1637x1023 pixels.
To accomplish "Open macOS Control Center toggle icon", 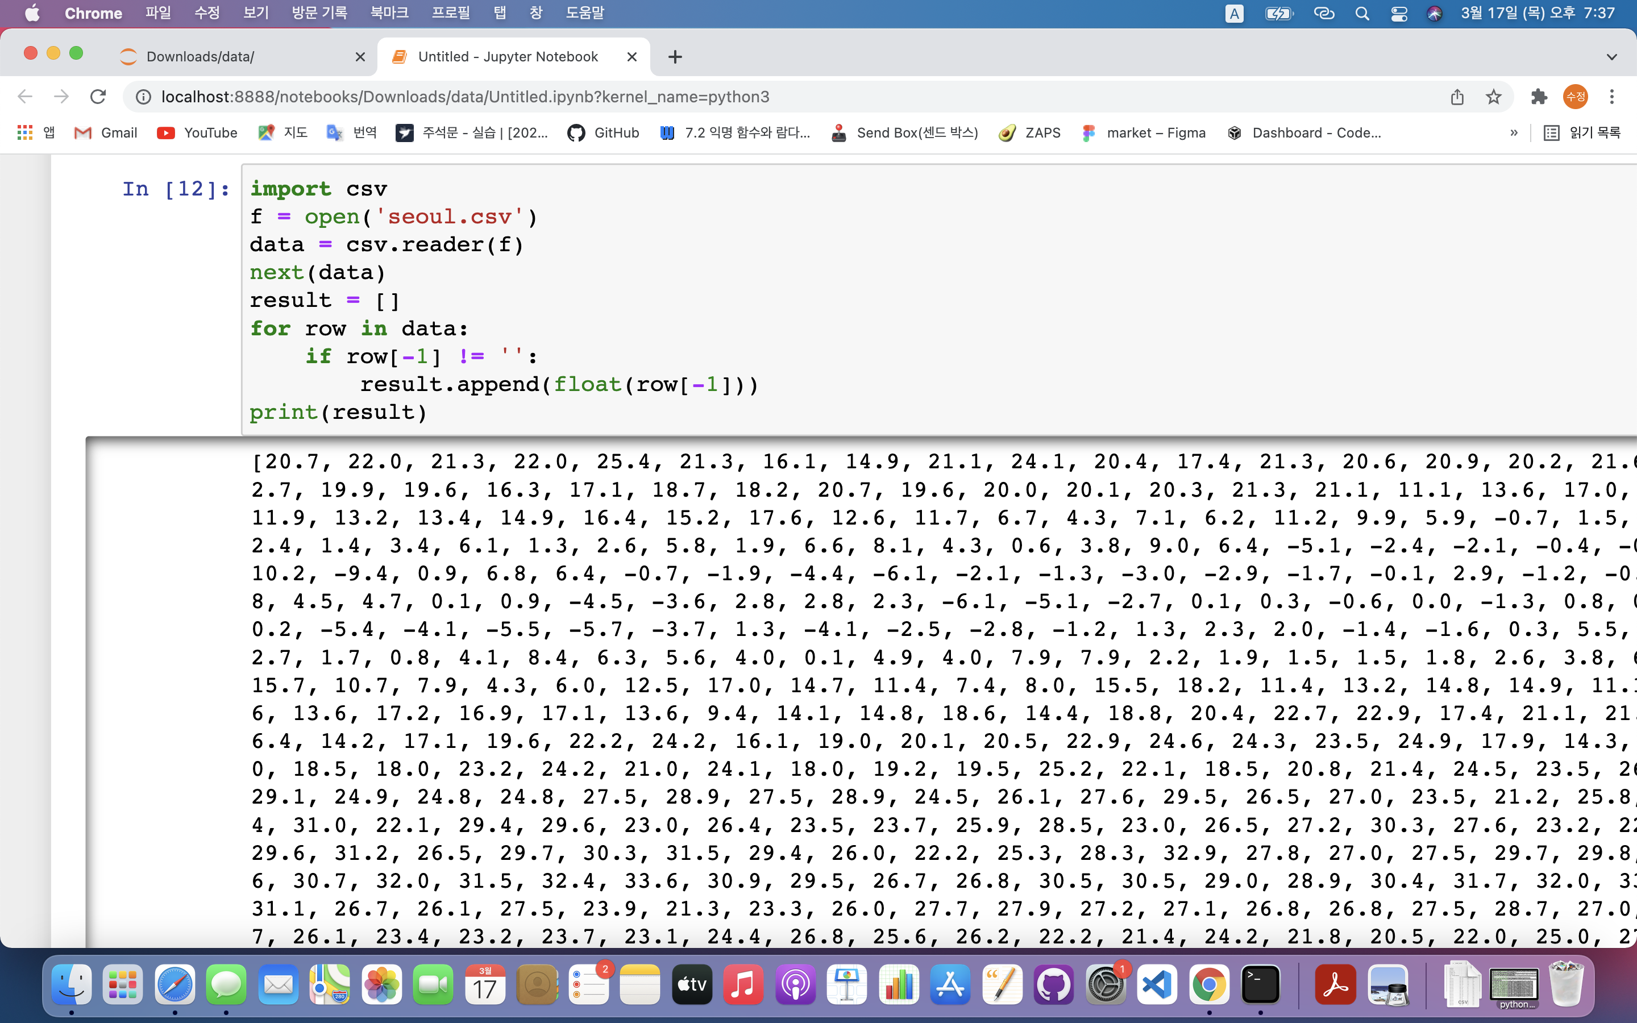I will click(x=1399, y=14).
